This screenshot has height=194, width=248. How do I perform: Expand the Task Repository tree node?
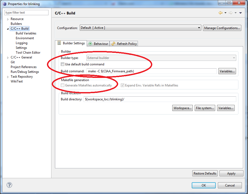point(8,77)
